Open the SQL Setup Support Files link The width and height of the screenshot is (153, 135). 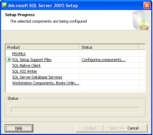click(x=32, y=60)
